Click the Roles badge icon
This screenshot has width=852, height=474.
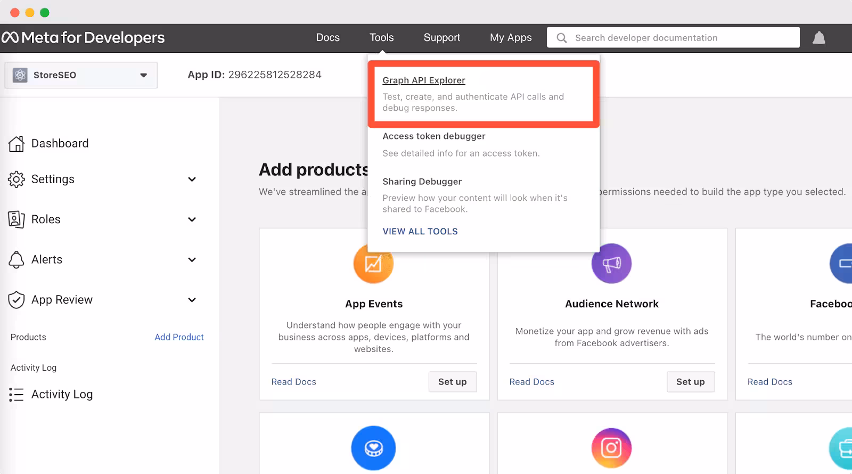coord(17,219)
